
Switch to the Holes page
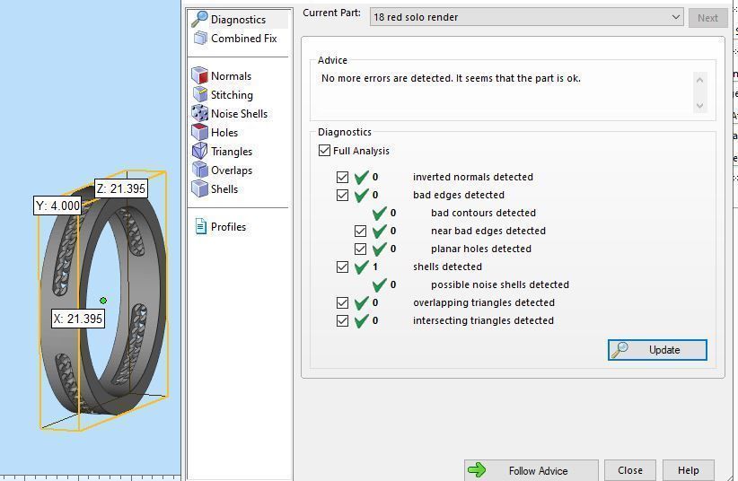[224, 132]
